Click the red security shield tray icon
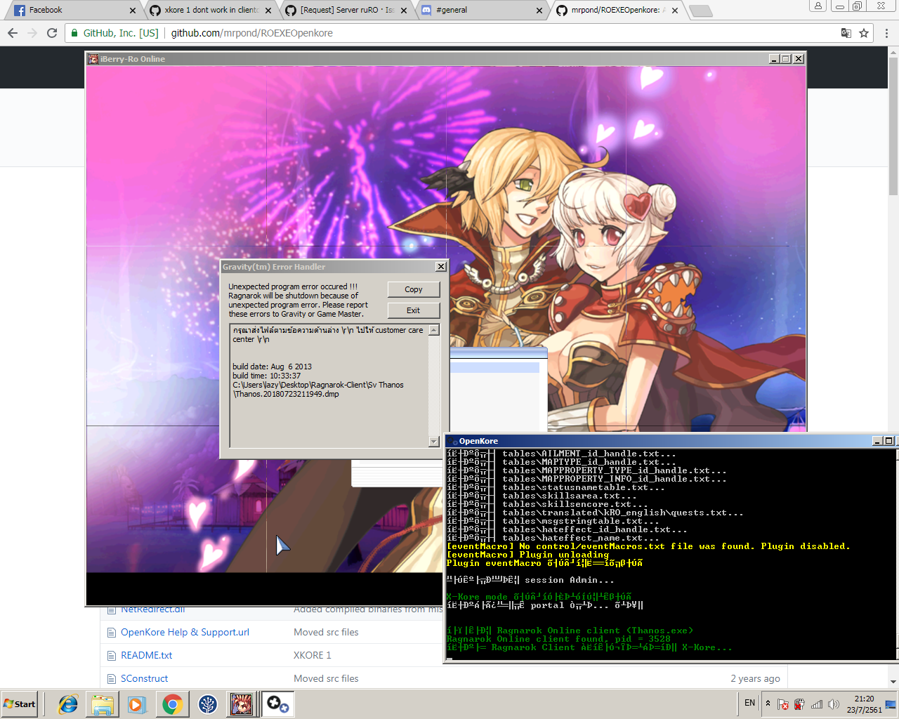 799,704
